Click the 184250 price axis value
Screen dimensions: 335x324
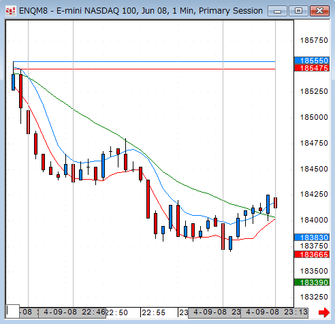(314, 194)
